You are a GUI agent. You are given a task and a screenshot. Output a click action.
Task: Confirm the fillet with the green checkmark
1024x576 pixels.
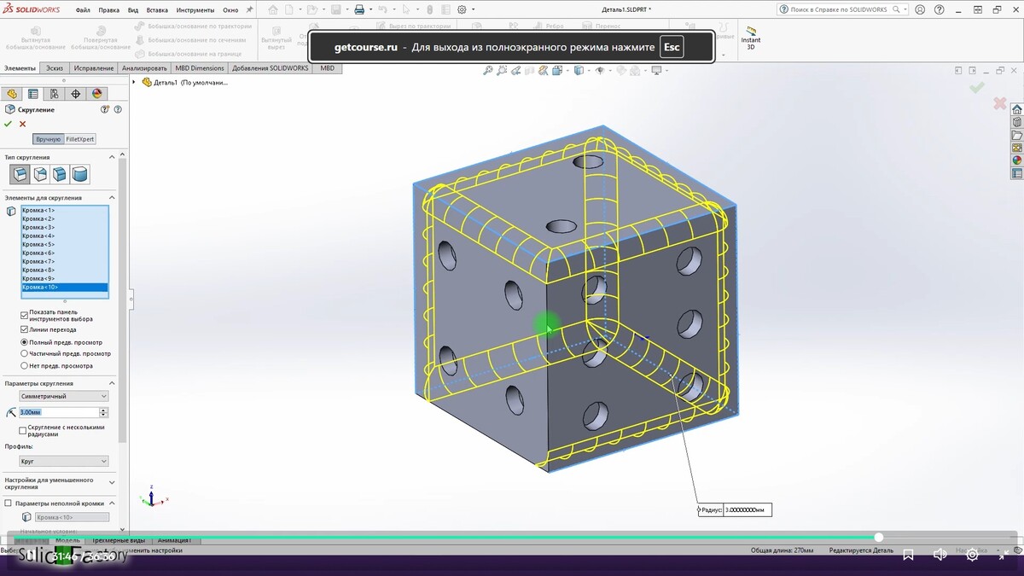8,125
